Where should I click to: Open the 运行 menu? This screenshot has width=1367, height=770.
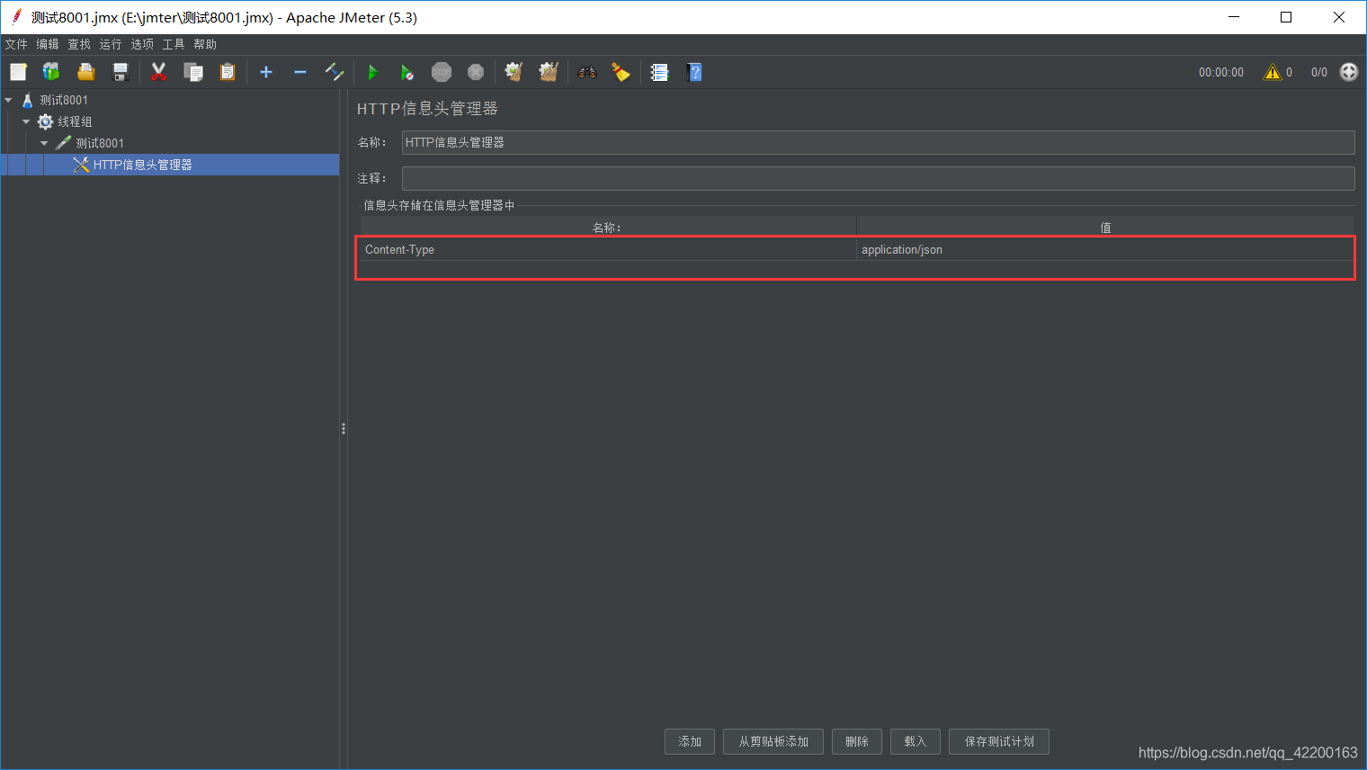point(111,44)
